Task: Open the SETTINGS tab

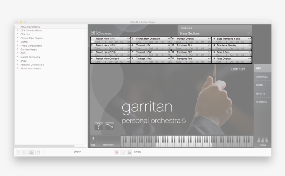Action: pyautogui.click(x=262, y=102)
